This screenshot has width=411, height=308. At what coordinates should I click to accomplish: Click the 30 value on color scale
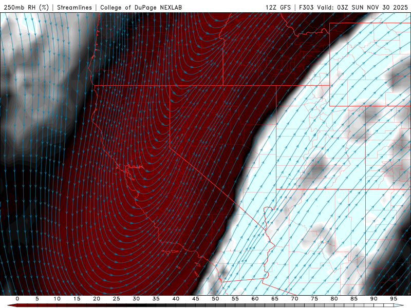[136, 299]
